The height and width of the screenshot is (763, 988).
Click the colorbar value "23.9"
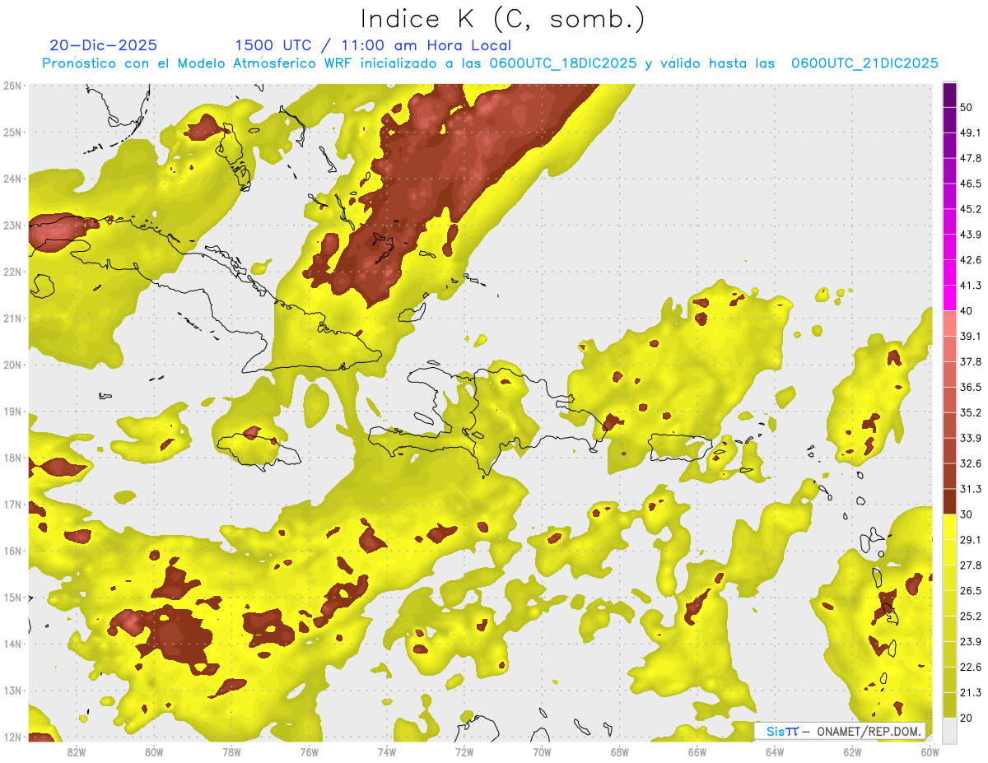click(971, 641)
